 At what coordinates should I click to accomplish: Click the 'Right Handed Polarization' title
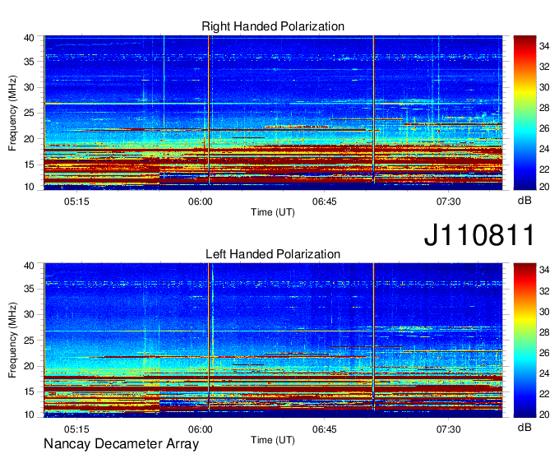(x=273, y=26)
